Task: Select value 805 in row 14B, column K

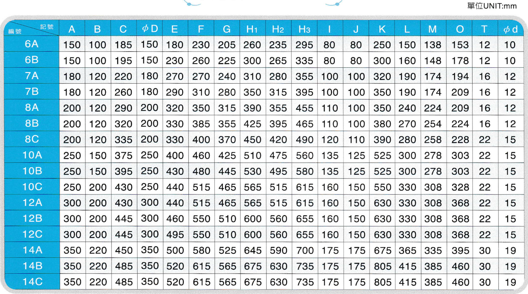Action: tap(382, 267)
